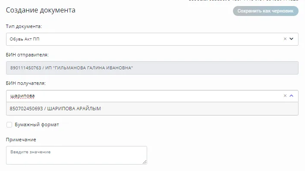The width and height of the screenshot is (305, 171).
Task: Click the Сохранить как черновик button
Action: coord(265,11)
